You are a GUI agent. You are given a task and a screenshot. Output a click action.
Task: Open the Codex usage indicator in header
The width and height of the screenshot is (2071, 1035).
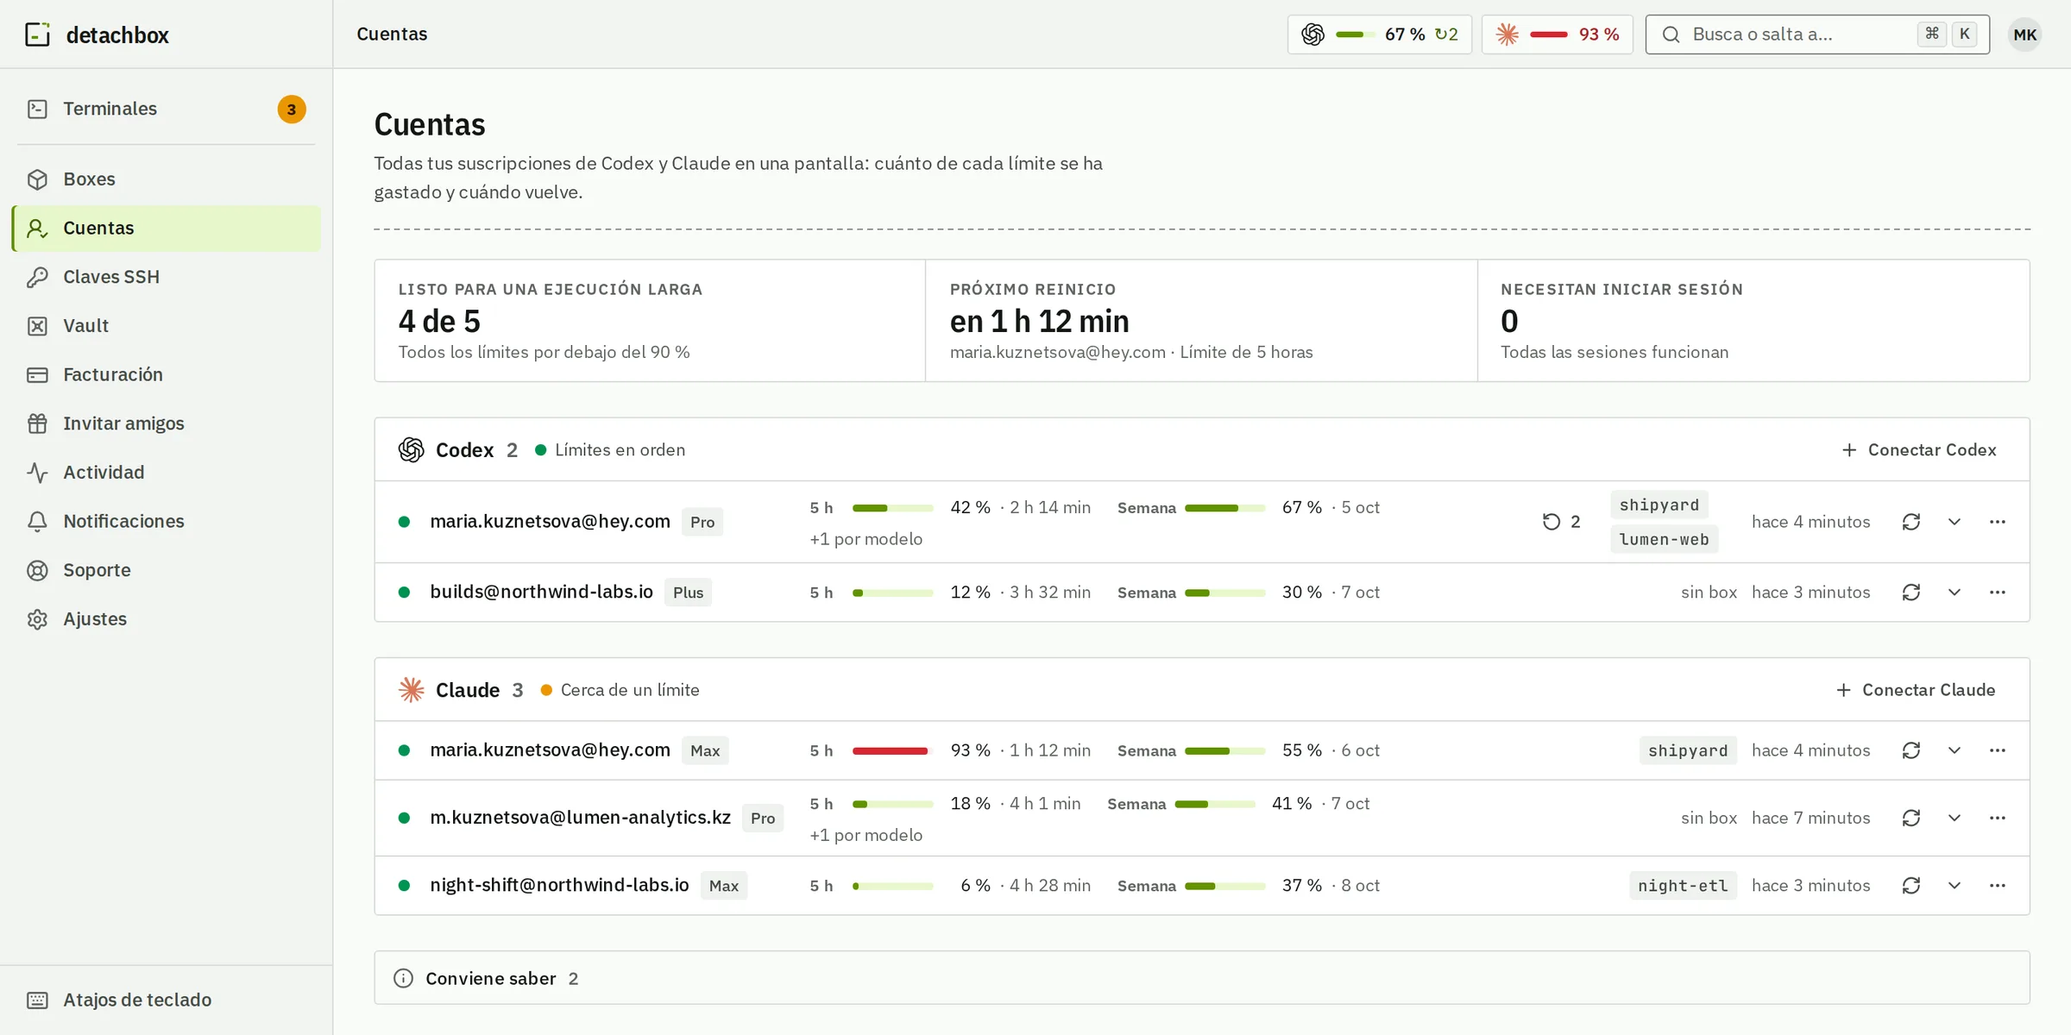[1379, 34]
